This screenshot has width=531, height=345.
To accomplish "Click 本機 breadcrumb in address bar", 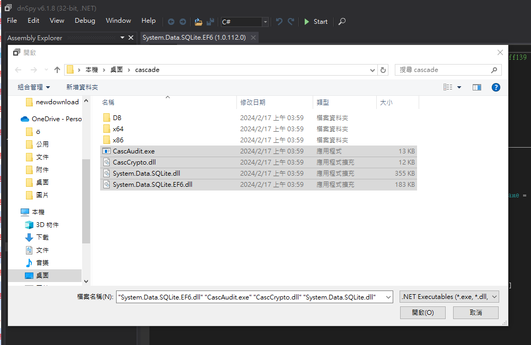I will 92,70.
